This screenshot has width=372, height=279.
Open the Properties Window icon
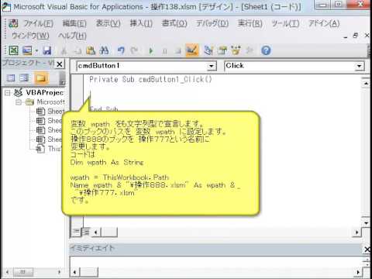click(x=222, y=50)
